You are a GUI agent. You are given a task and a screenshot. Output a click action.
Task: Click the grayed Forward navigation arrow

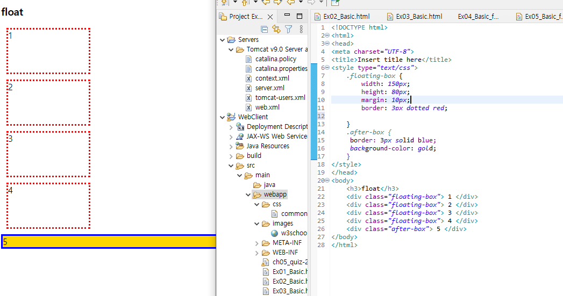pyautogui.click(x=311, y=2)
